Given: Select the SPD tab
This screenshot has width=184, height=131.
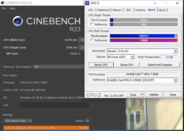Looking at the screenshot, I should 128,10.
